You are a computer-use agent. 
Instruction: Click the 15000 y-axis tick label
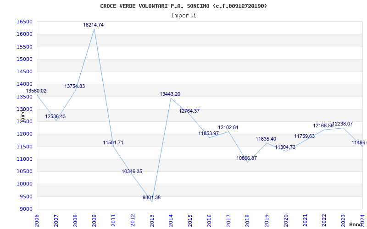[24, 59]
